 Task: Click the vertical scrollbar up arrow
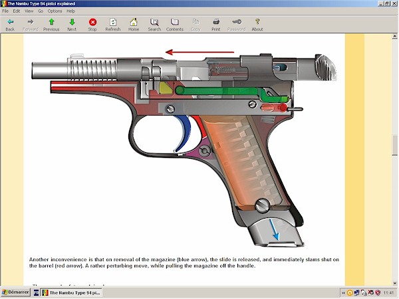tap(394, 37)
